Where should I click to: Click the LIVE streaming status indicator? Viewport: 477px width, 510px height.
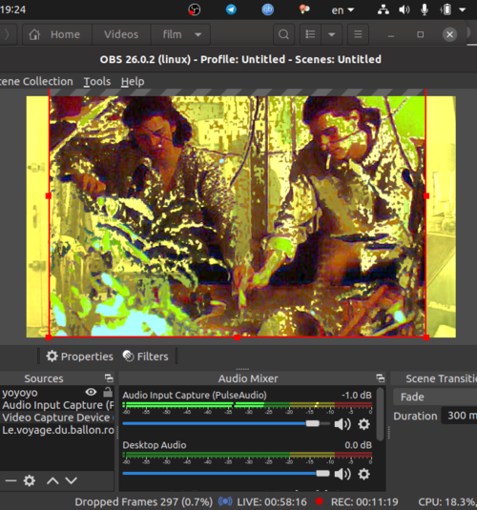tap(262, 501)
